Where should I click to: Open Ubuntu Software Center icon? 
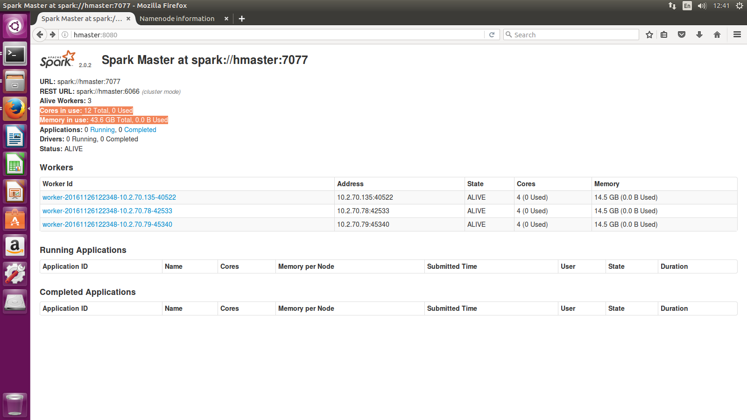click(x=15, y=219)
